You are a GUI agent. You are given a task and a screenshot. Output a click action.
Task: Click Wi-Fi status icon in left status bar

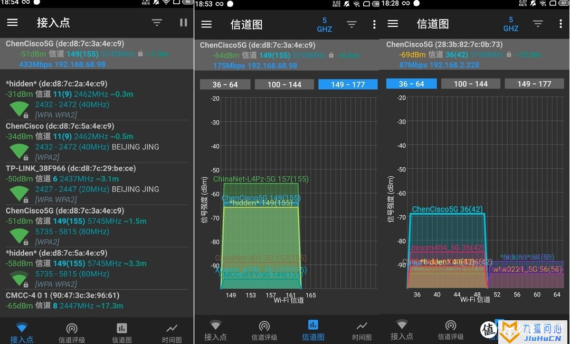(166, 2)
